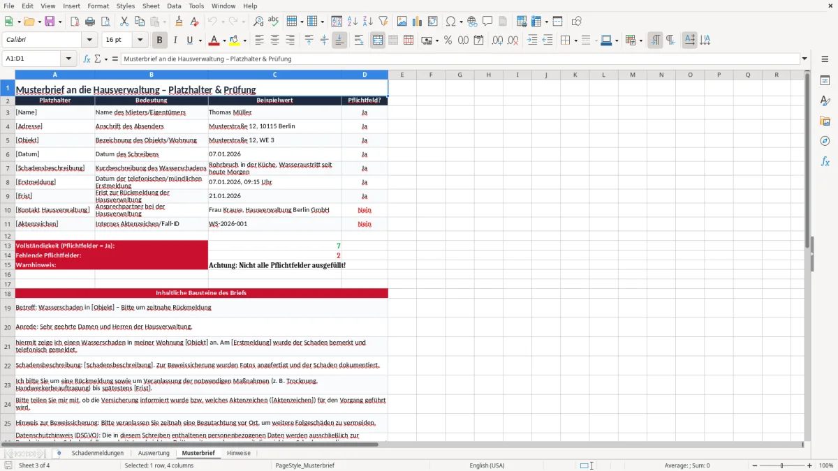Click zoom out minus button
The image size is (838, 471).
pyautogui.click(x=755, y=465)
